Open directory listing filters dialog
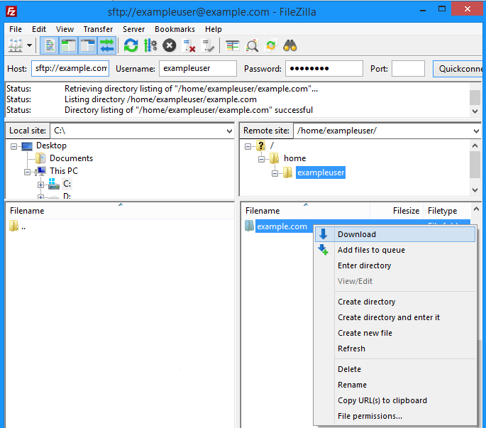 point(233,45)
